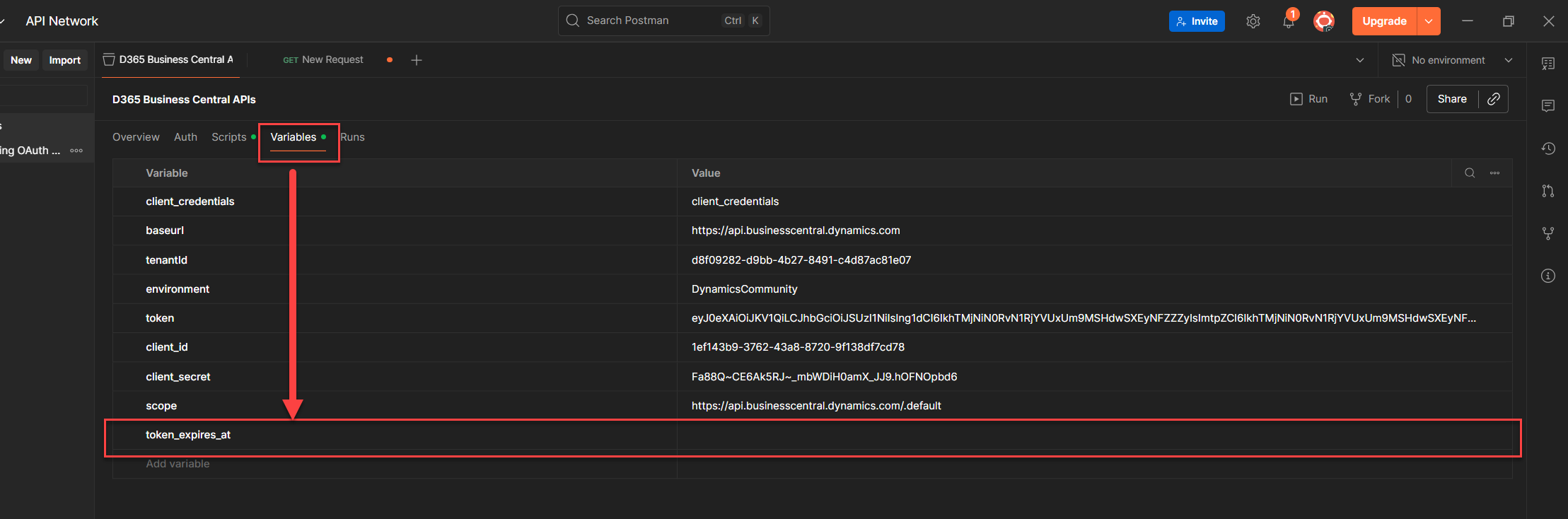The image size is (1568, 519).
Task: Click the Invite button
Action: point(1197,21)
